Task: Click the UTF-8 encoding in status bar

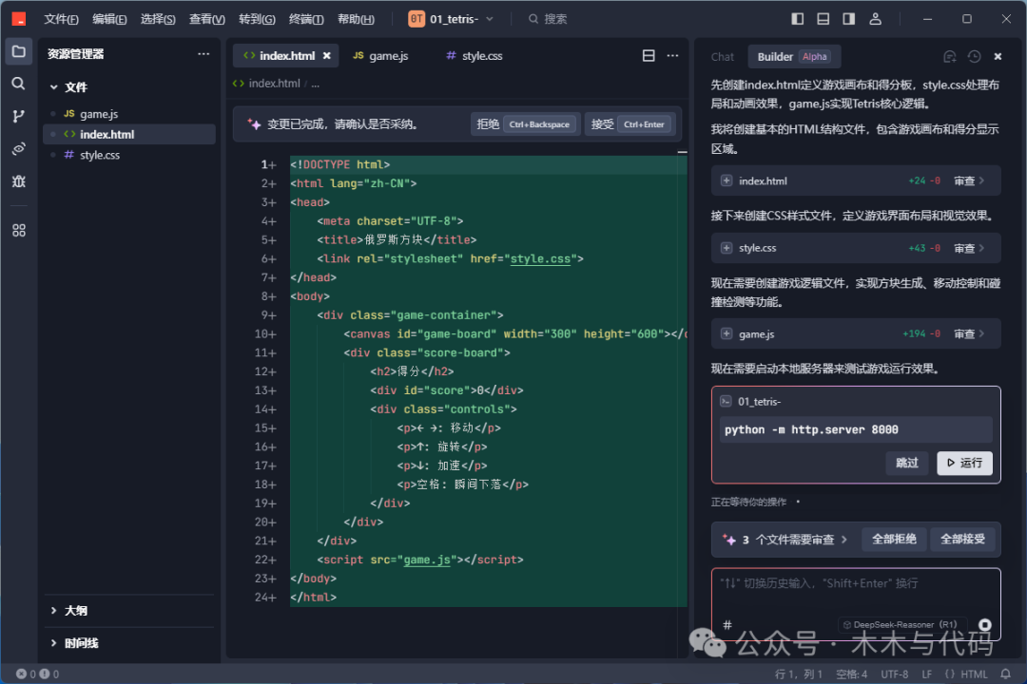Action: click(x=894, y=674)
